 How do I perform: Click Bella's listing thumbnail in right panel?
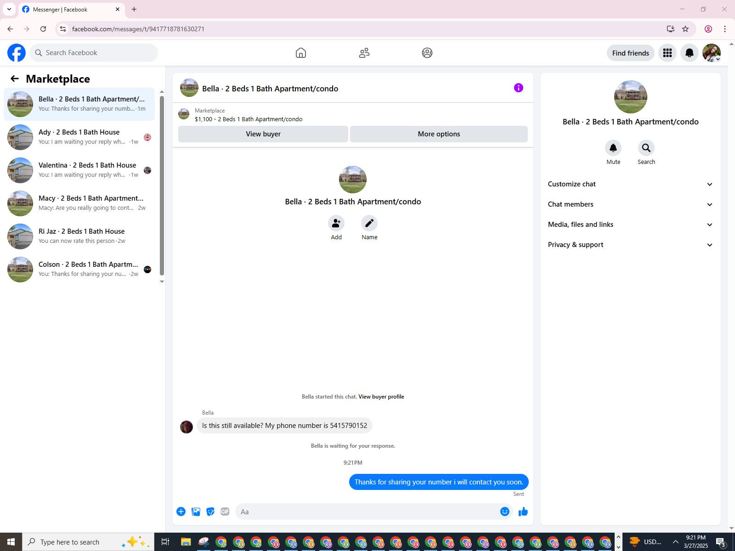tap(631, 97)
